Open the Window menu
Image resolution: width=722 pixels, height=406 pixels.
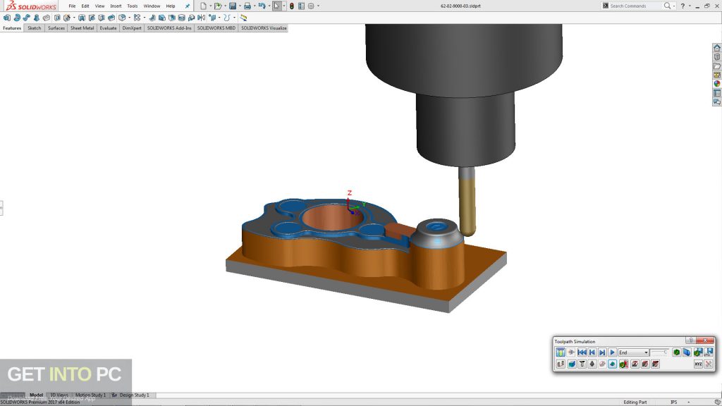pyautogui.click(x=152, y=6)
